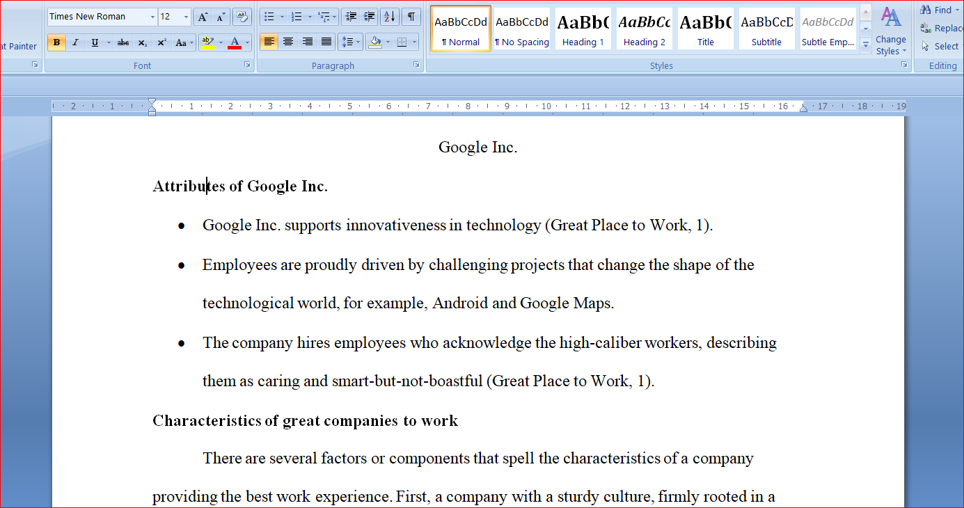Click Clear Formatting eraser icon
Screen dimensions: 964x508
point(242,17)
